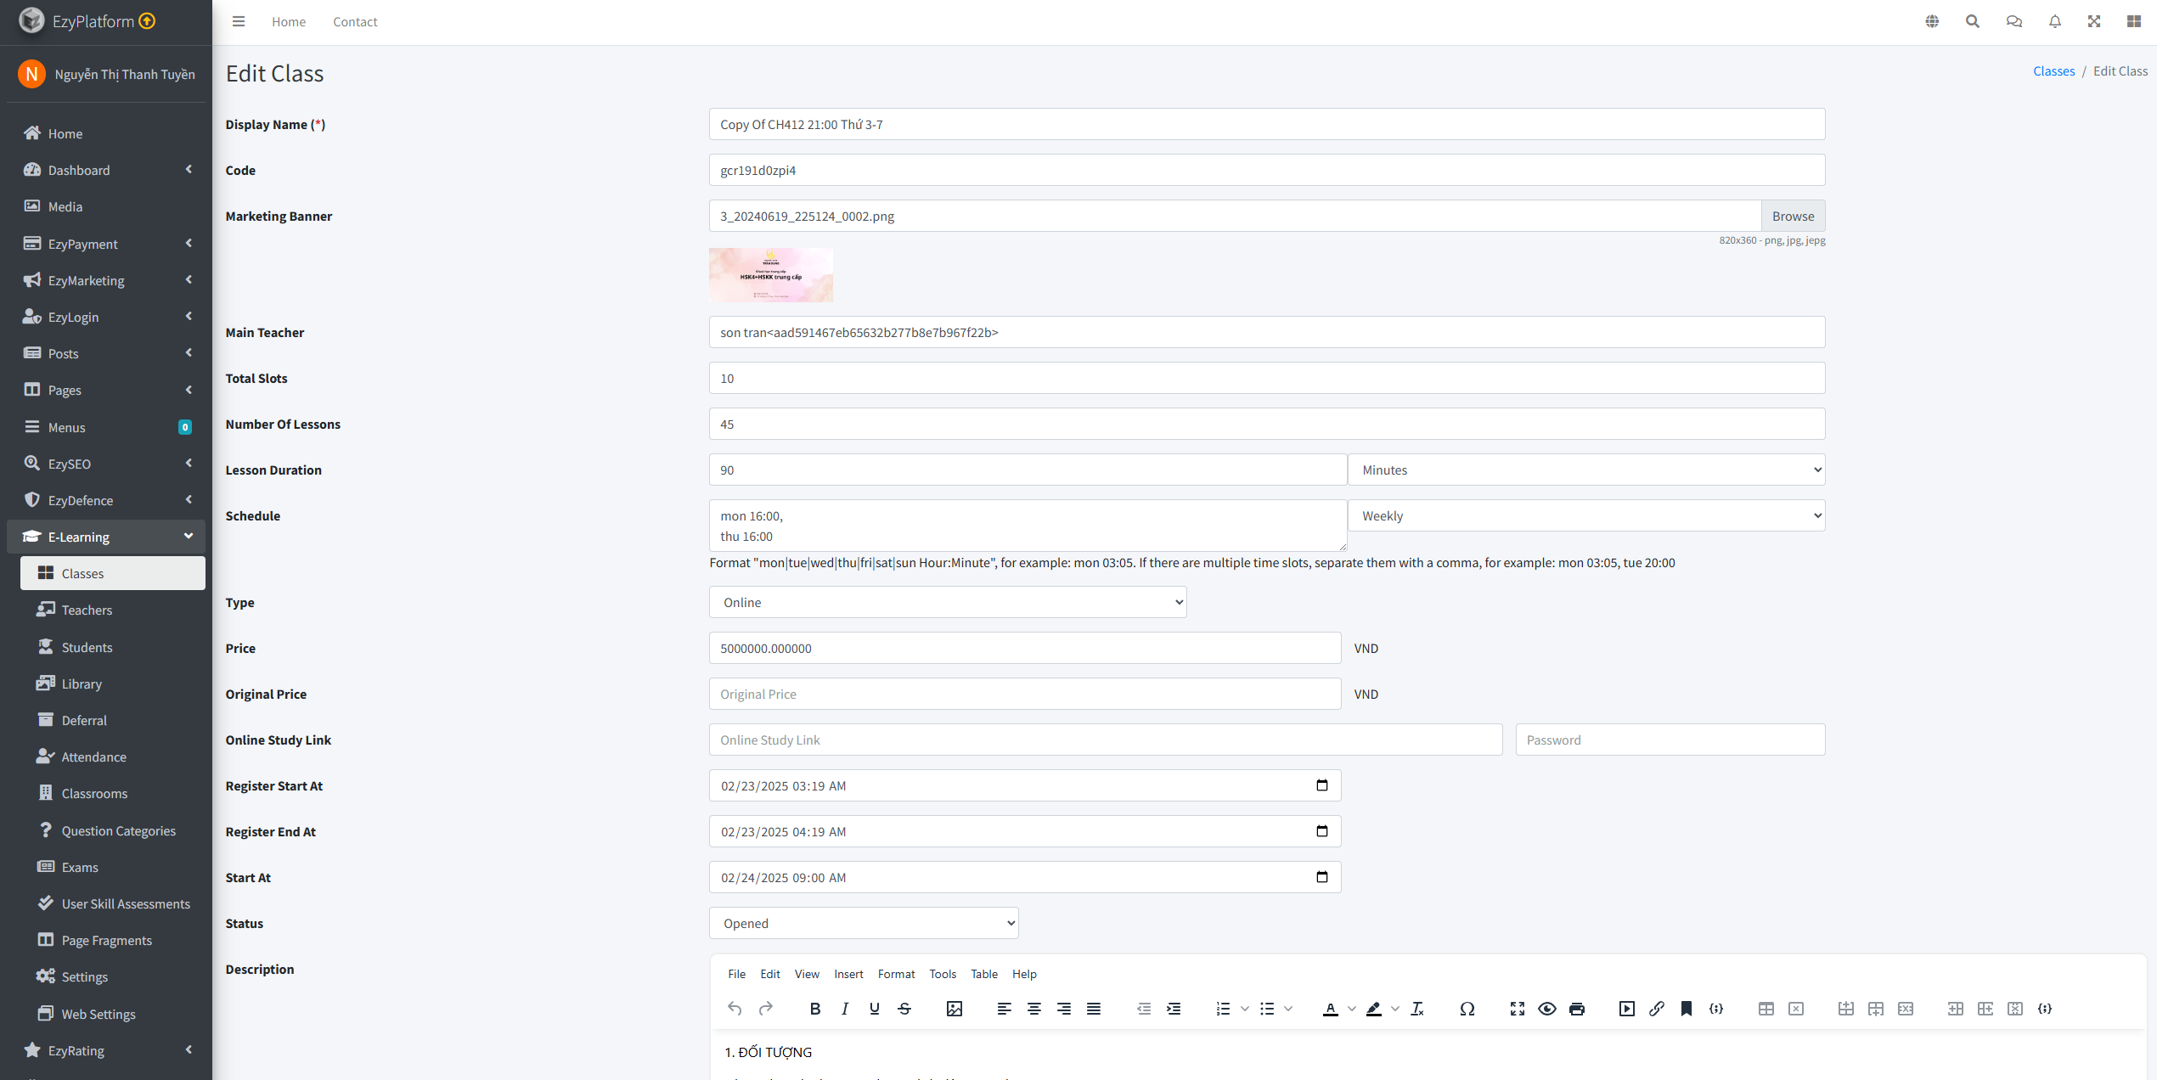Viewport: 2157px width, 1080px height.
Task: Open the Insert menu in editor
Action: point(848,974)
